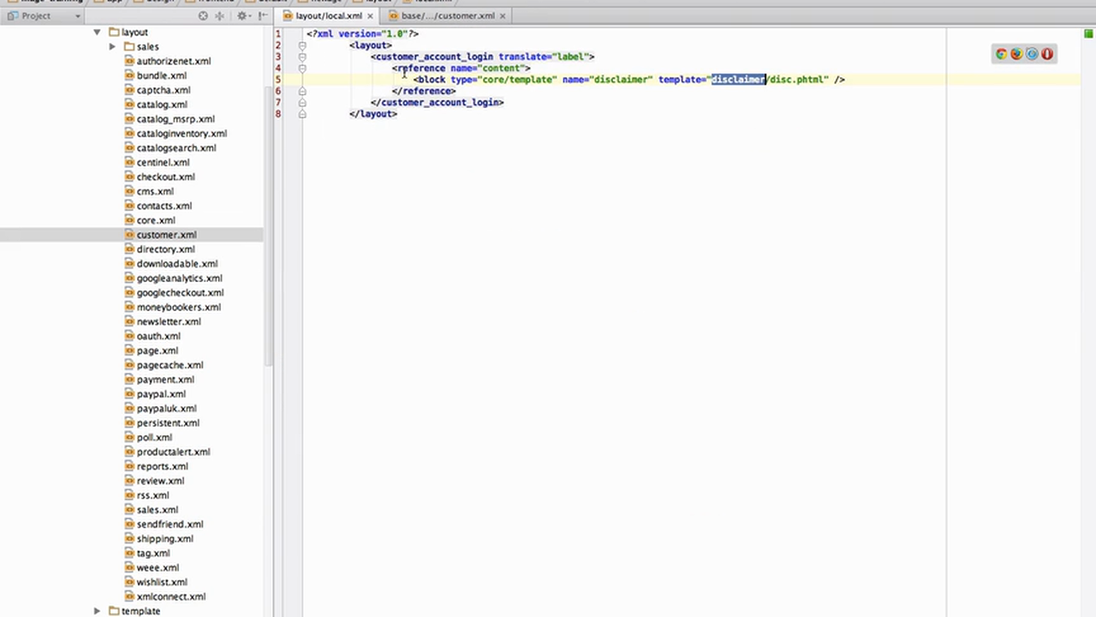
Task: Collapse the layout folder in Project tree
Action: pos(97,32)
